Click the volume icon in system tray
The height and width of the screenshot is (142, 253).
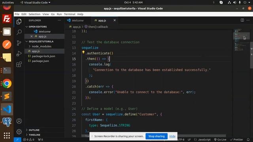(x=234, y=2)
